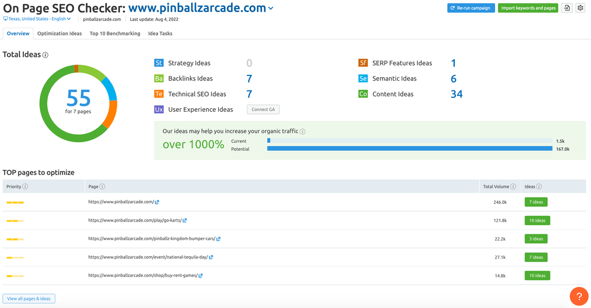Click the play/go-karts page URL

[135, 220]
